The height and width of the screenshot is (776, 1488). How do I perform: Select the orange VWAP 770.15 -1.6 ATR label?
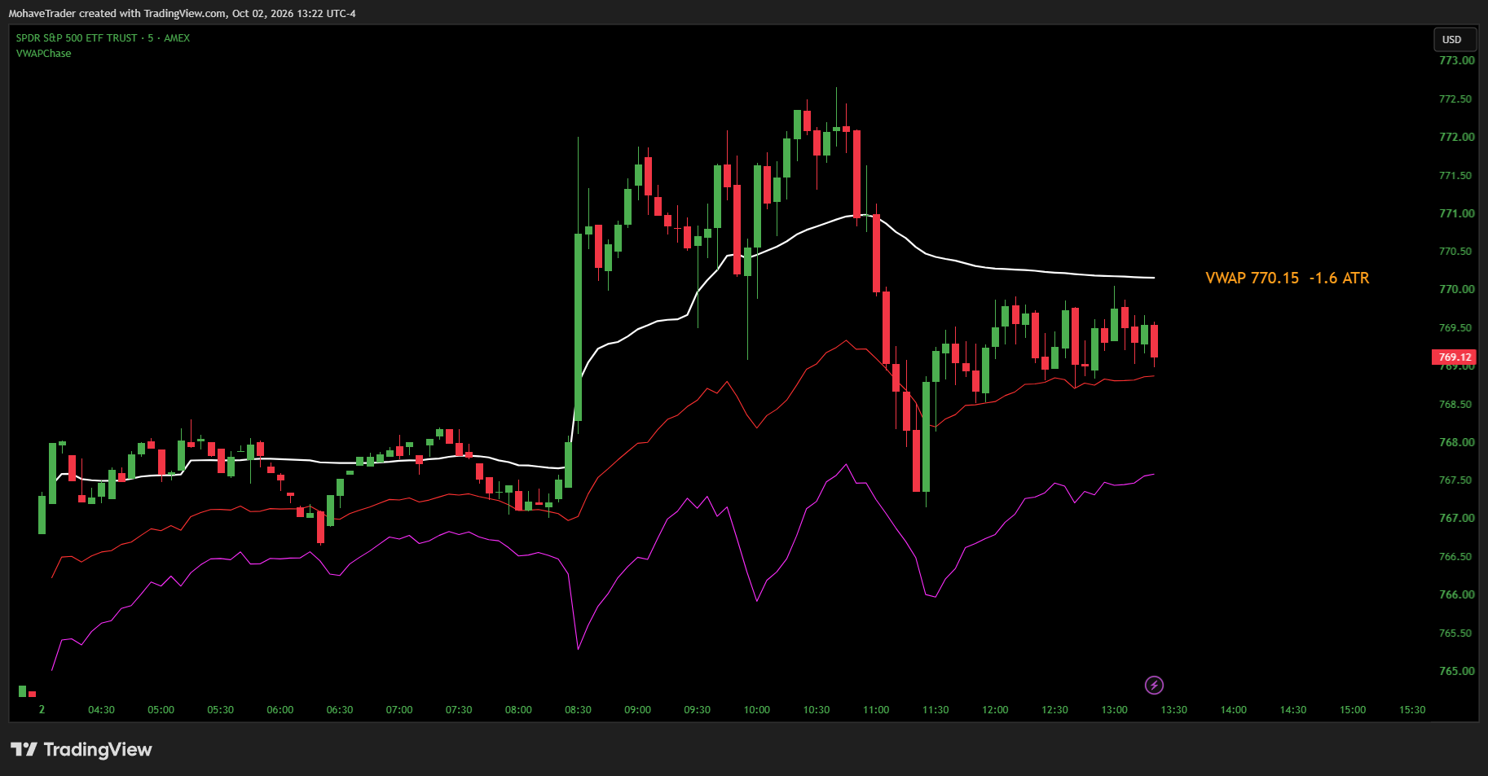click(x=1288, y=278)
